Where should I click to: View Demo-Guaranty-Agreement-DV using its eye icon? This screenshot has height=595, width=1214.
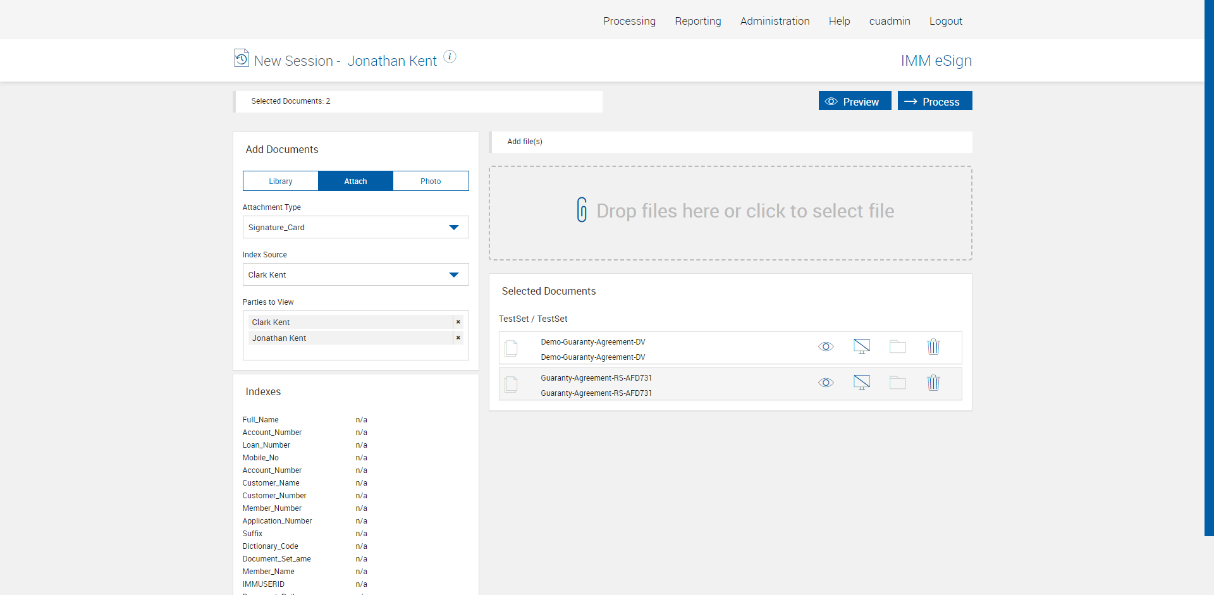826,347
